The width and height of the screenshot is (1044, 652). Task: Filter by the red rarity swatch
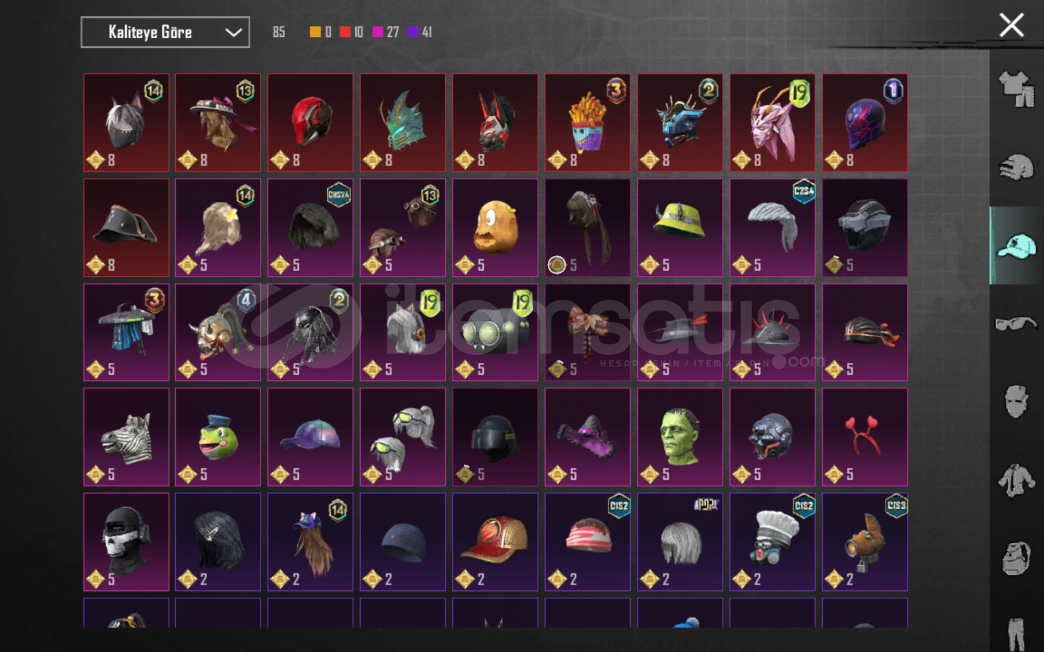(x=345, y=32)
